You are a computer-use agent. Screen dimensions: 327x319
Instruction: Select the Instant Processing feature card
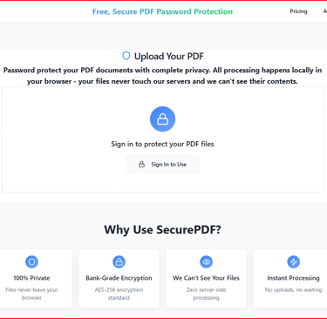290,278
